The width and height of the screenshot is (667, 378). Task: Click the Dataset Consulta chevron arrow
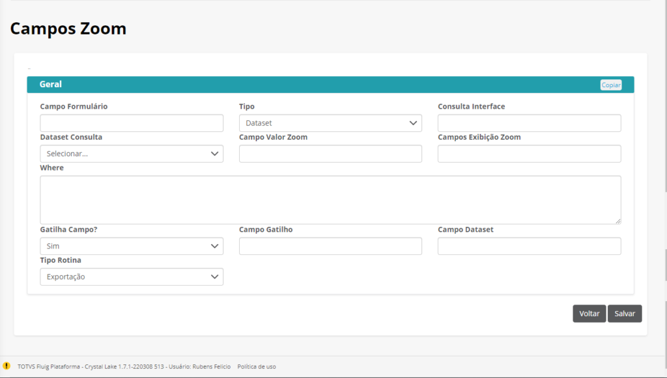tap(214, 154)
